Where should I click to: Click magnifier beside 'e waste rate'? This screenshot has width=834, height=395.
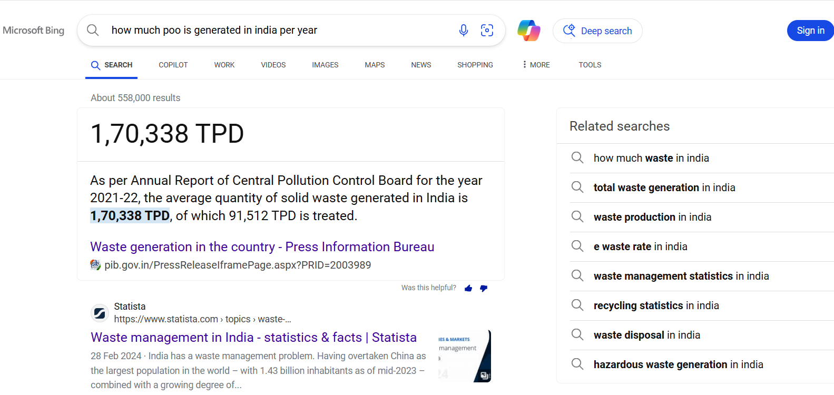(577, 246)
